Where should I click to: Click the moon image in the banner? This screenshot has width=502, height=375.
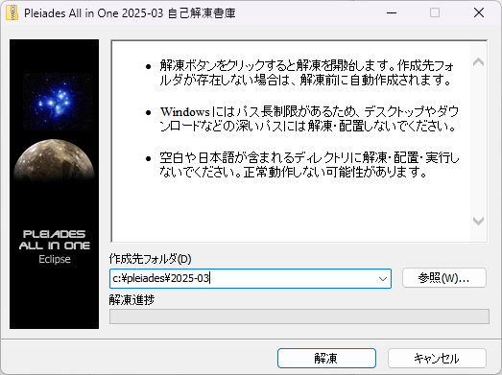click(54, 160)
